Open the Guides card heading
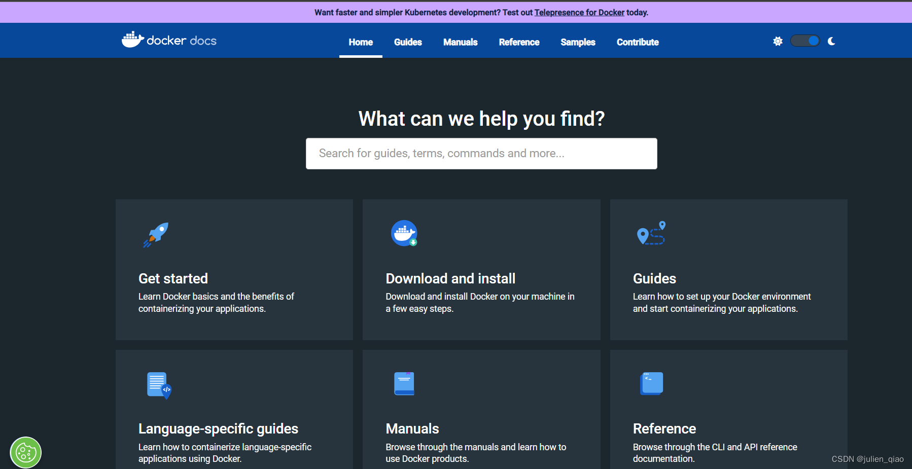Screen dimensions: 912x469 tap(654, 278)
